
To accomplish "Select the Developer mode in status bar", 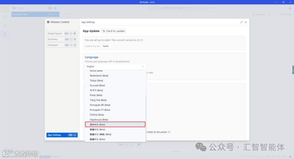I will [56, 157].
